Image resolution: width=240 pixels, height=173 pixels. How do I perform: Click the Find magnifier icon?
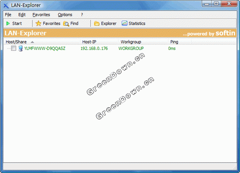point(66,24)
